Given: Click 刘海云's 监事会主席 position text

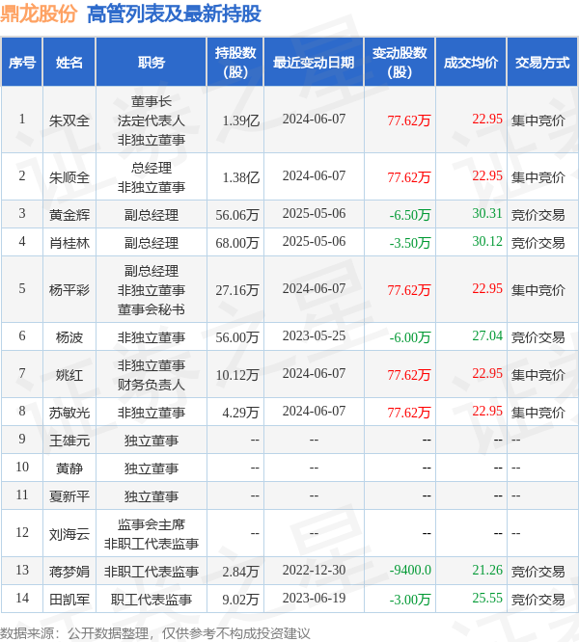Looking at the screenshot, I should click(x=152, y=524).
